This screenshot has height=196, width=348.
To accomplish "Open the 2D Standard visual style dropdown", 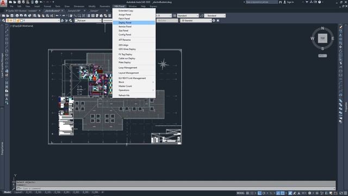I will tap(196, 21).
